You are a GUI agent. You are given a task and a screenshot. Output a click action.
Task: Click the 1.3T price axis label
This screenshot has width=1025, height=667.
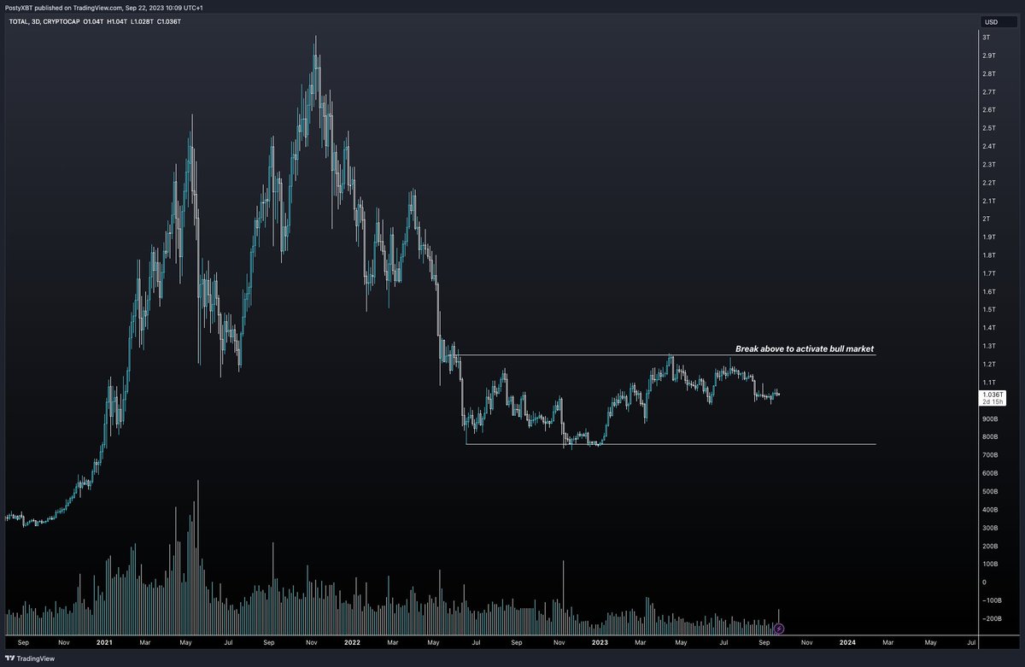pos(988,346)
